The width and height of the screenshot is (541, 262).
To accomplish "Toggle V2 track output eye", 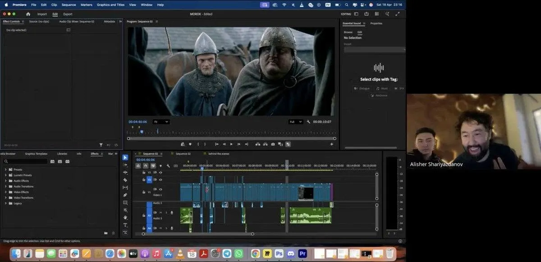I will point(160,180).
